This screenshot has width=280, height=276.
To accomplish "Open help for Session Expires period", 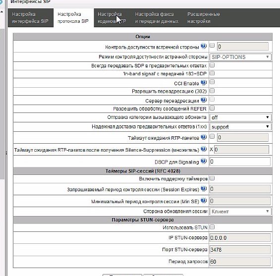I will [x=204, y=188].
